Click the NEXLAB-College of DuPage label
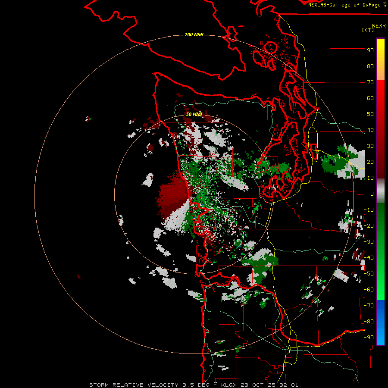The image size is (388, 388). click(344, 5)
